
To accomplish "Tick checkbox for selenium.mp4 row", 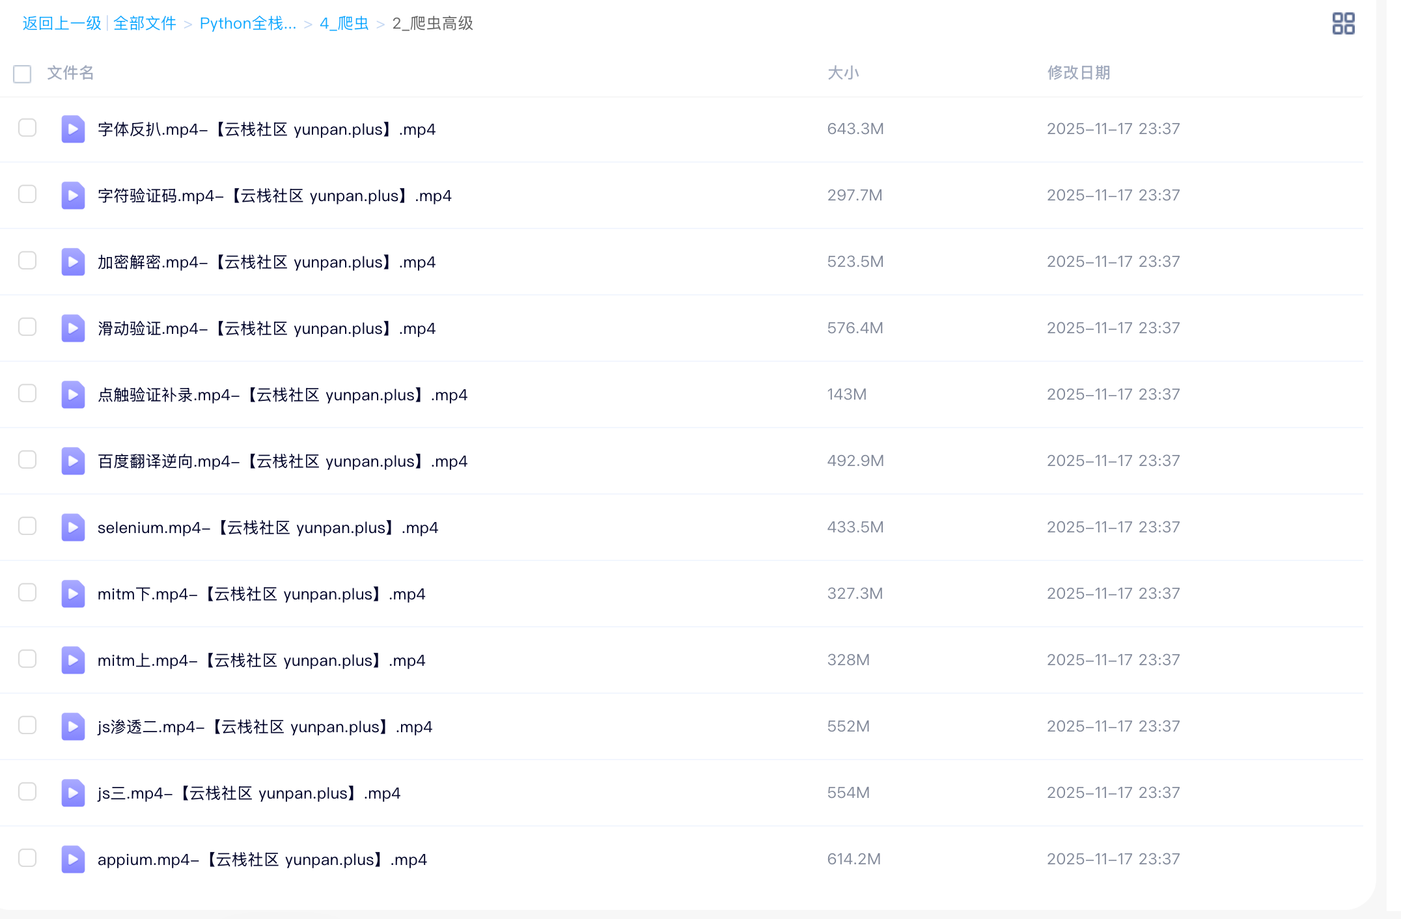I will pos(27,526).
